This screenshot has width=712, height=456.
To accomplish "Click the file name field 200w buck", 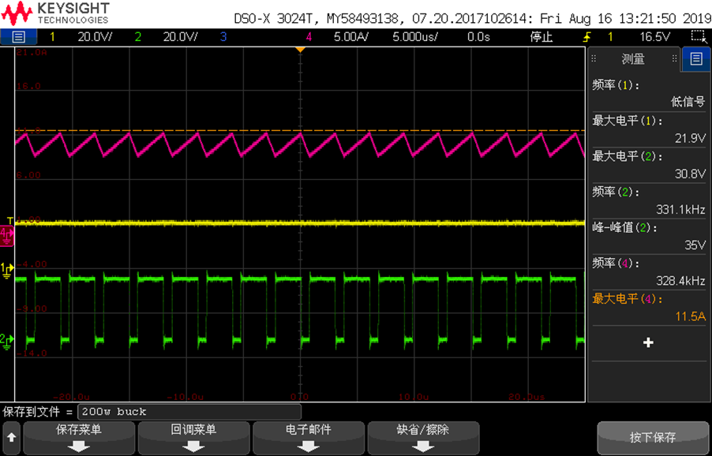I will pos(189,412).
